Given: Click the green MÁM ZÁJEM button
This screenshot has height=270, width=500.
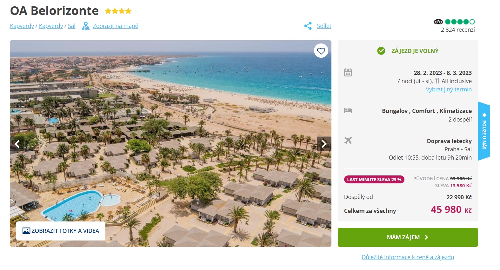Looking at the screenshot, I should 408,237.
